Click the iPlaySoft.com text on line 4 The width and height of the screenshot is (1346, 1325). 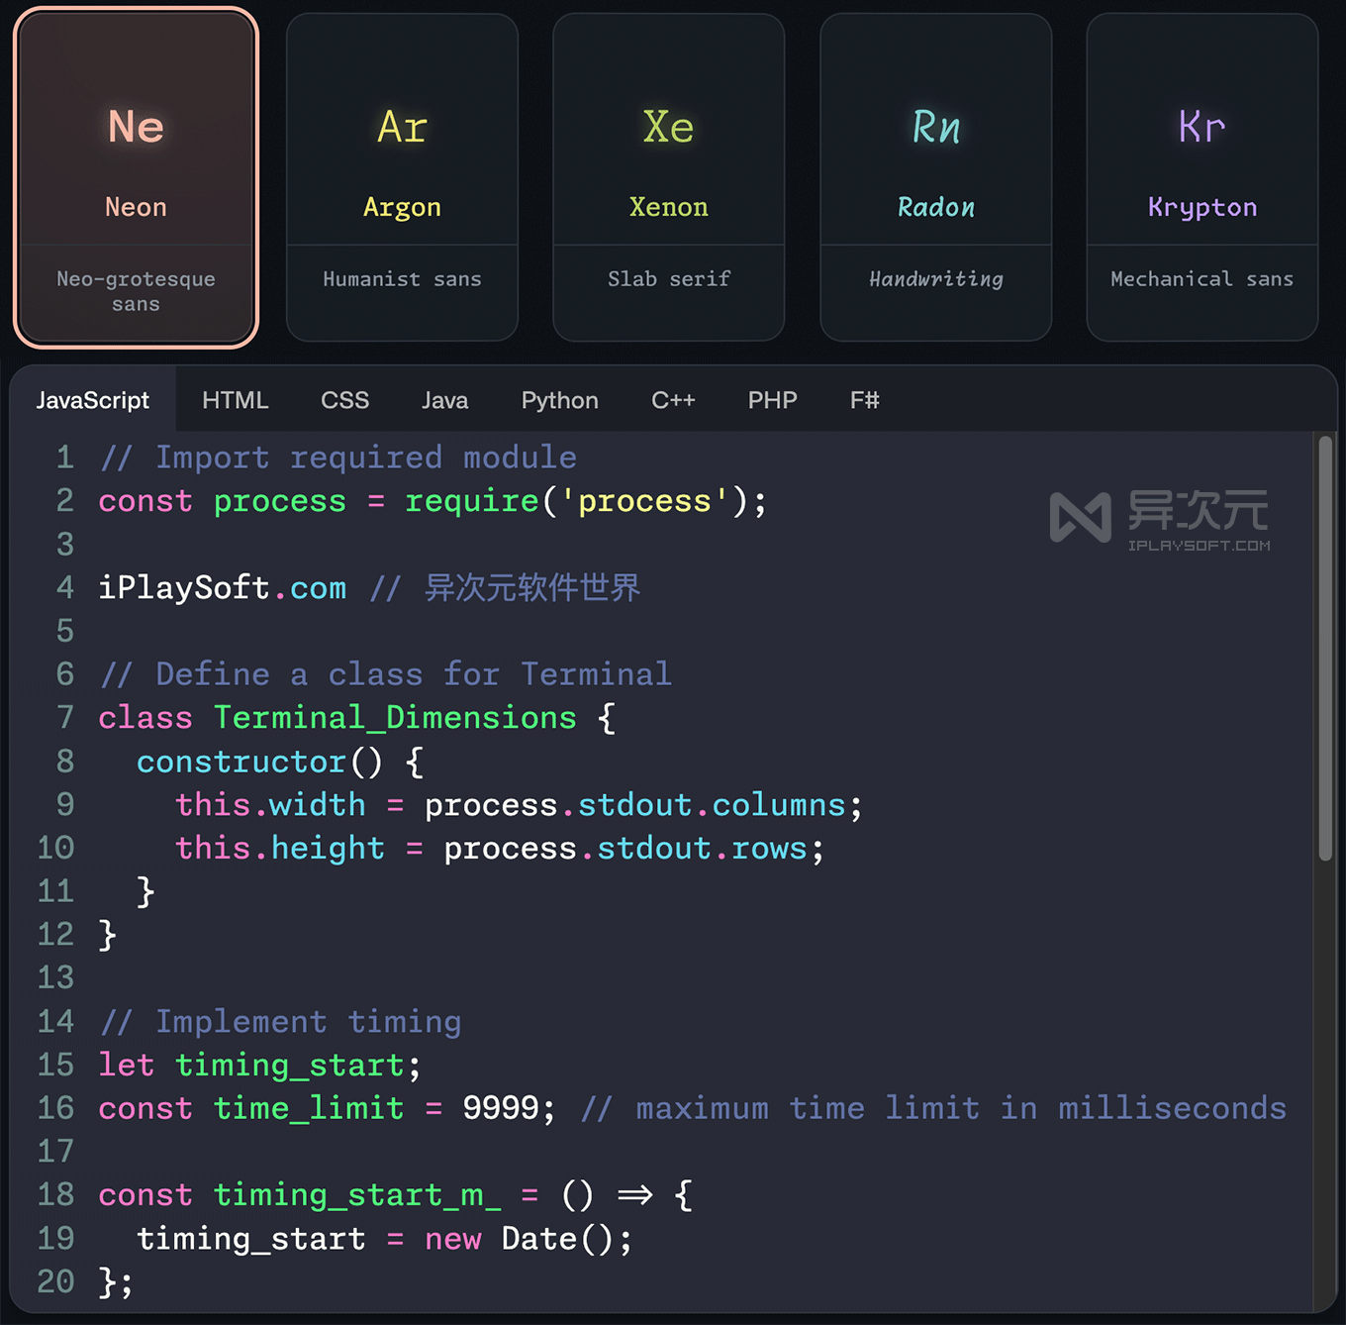(x=222, y=587)
